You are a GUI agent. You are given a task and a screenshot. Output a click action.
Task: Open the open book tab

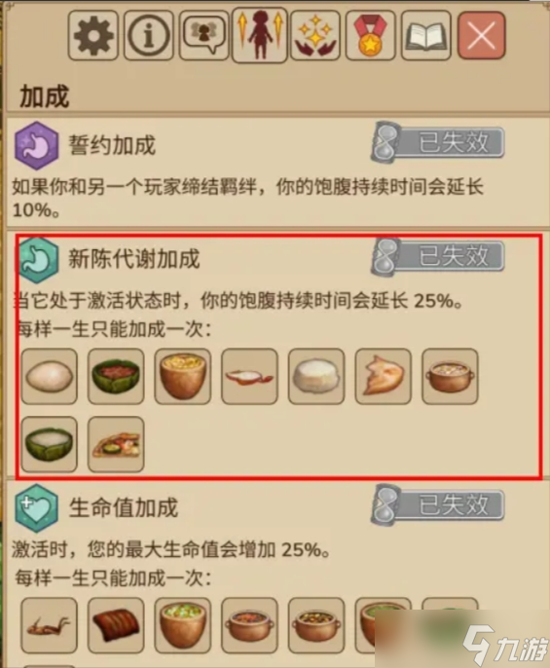(426, 36)
